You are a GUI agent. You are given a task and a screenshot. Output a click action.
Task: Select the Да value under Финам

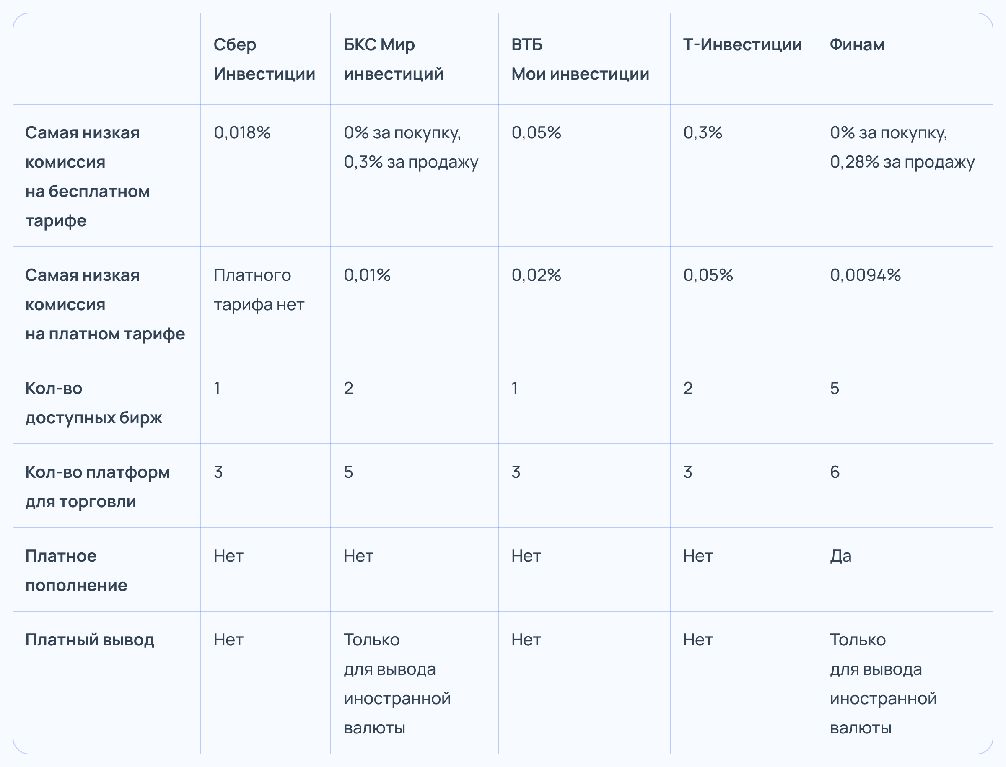pyautogui.click(x=841, y=556)
